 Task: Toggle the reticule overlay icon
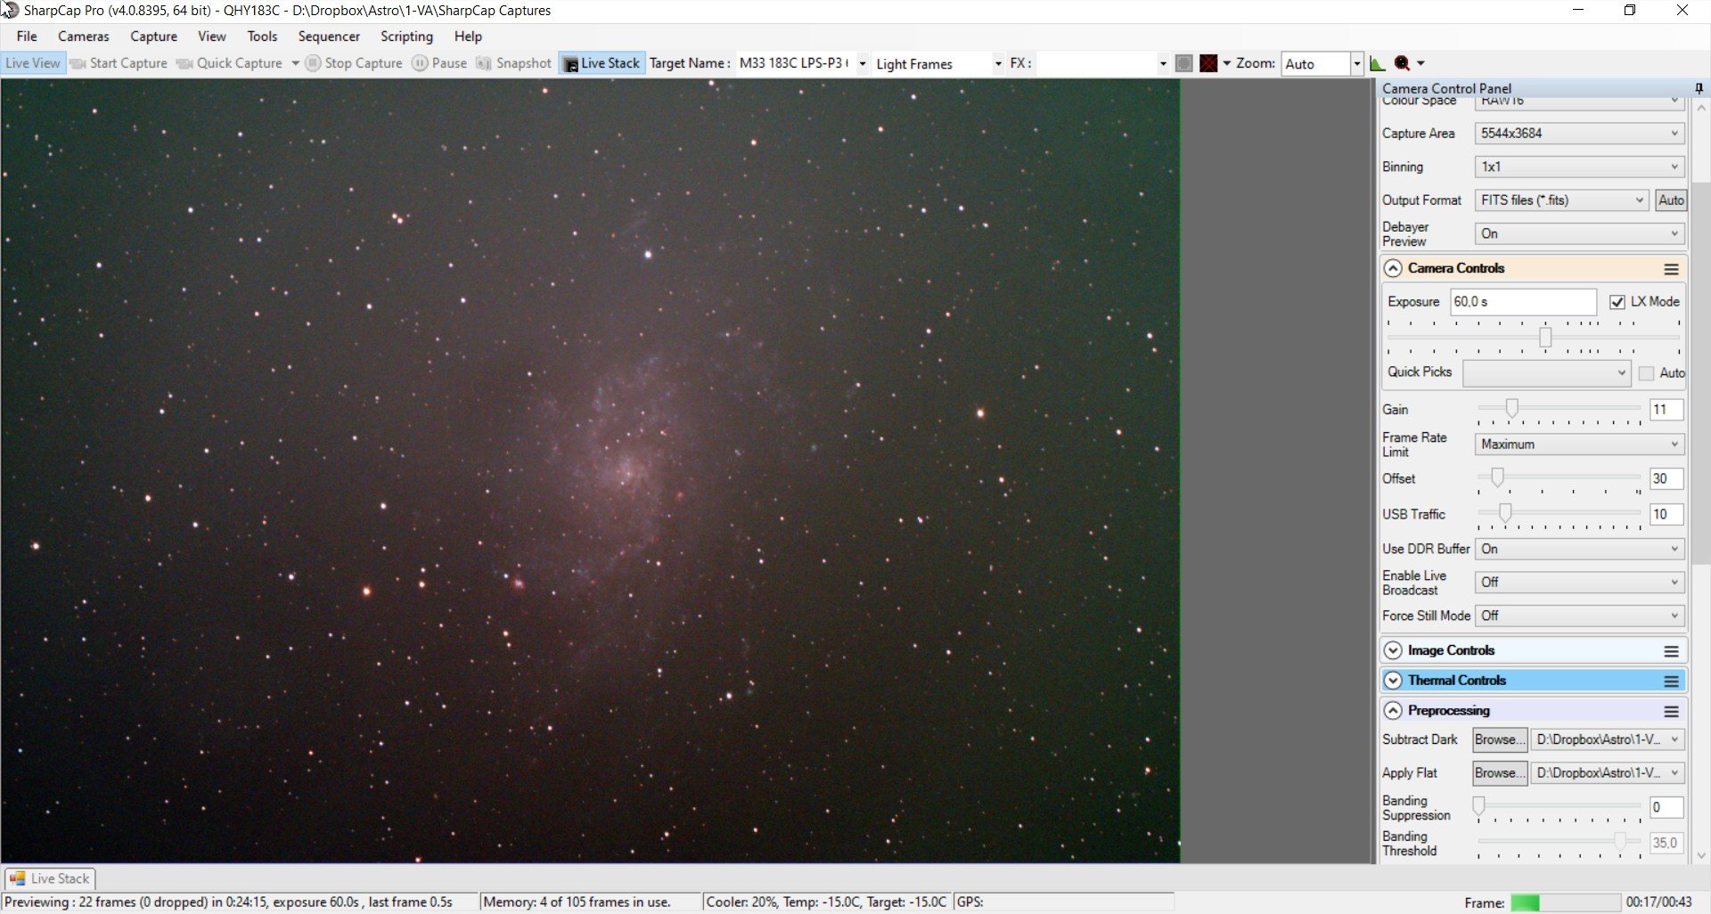tap(1208, 63)
